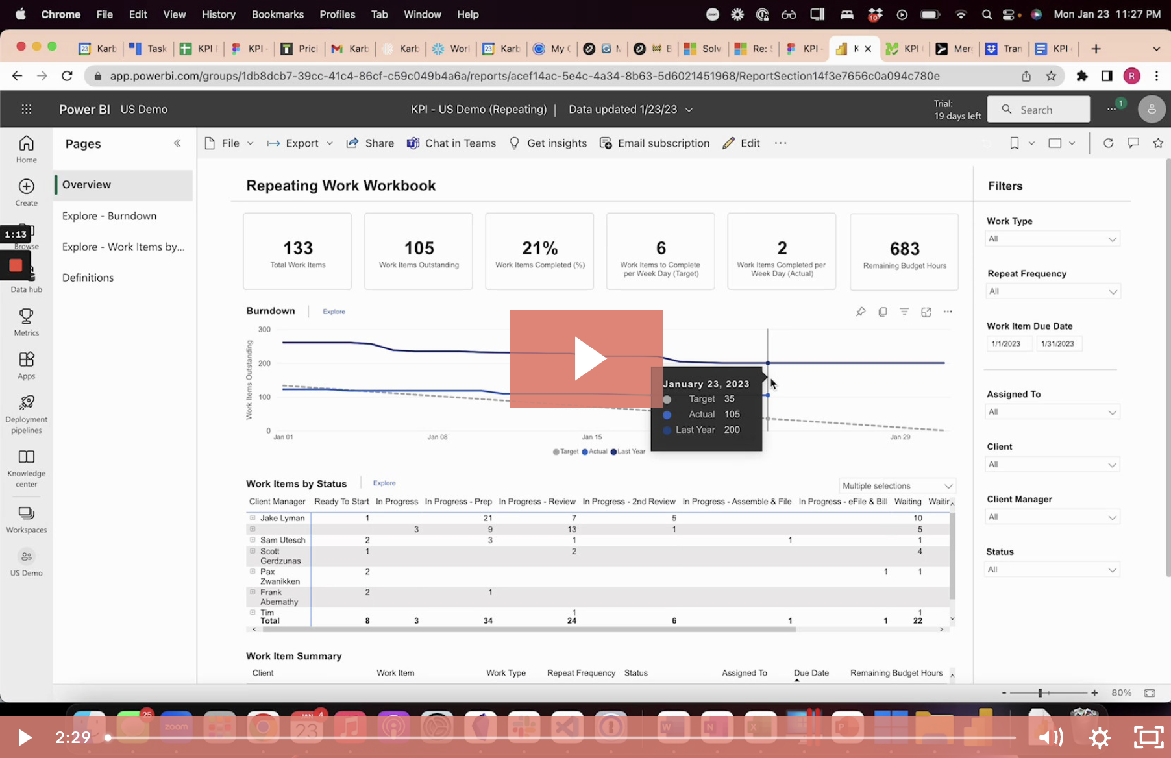
Task: Open the Work Type filter dropdown
Action: coord(1052,239)
